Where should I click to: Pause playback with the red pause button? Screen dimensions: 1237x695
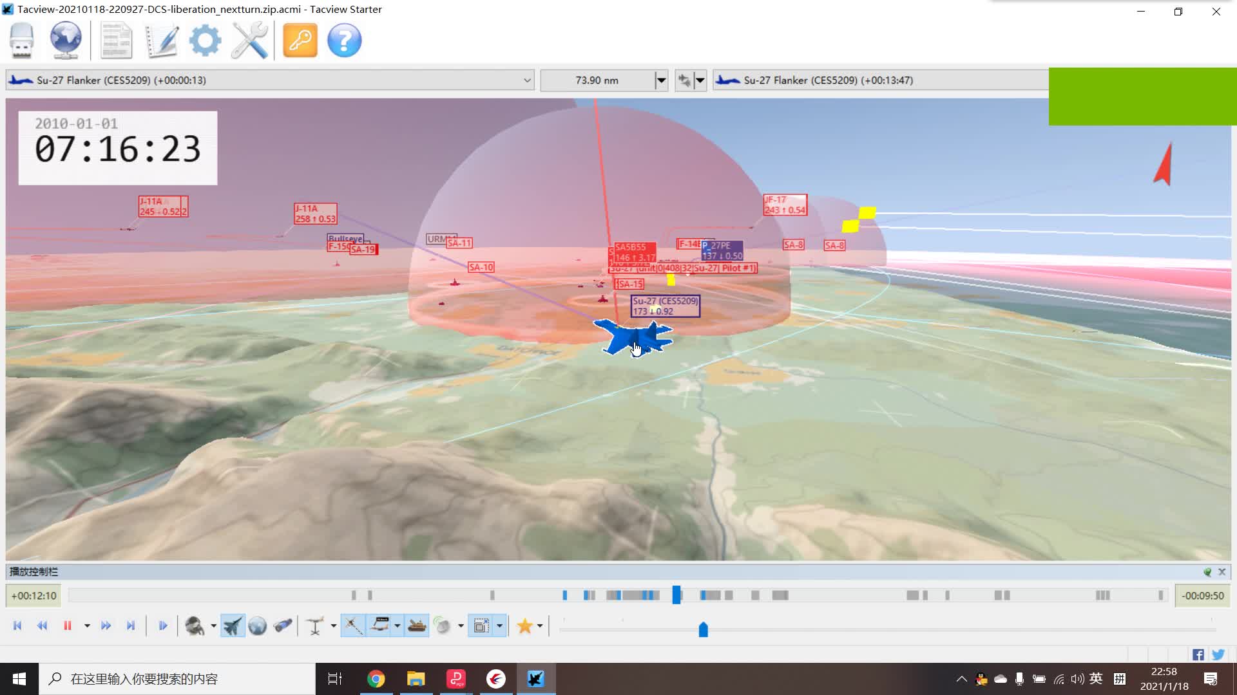pyautogui.click(x=67, y=625)
